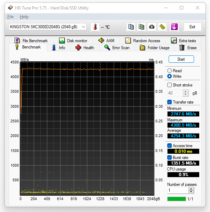This screenshot has width=210, height=212.
Task: Open the Error Scan tab
Action: click(117, 48)
